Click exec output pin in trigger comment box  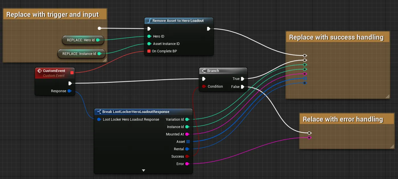tap(99, 28)
